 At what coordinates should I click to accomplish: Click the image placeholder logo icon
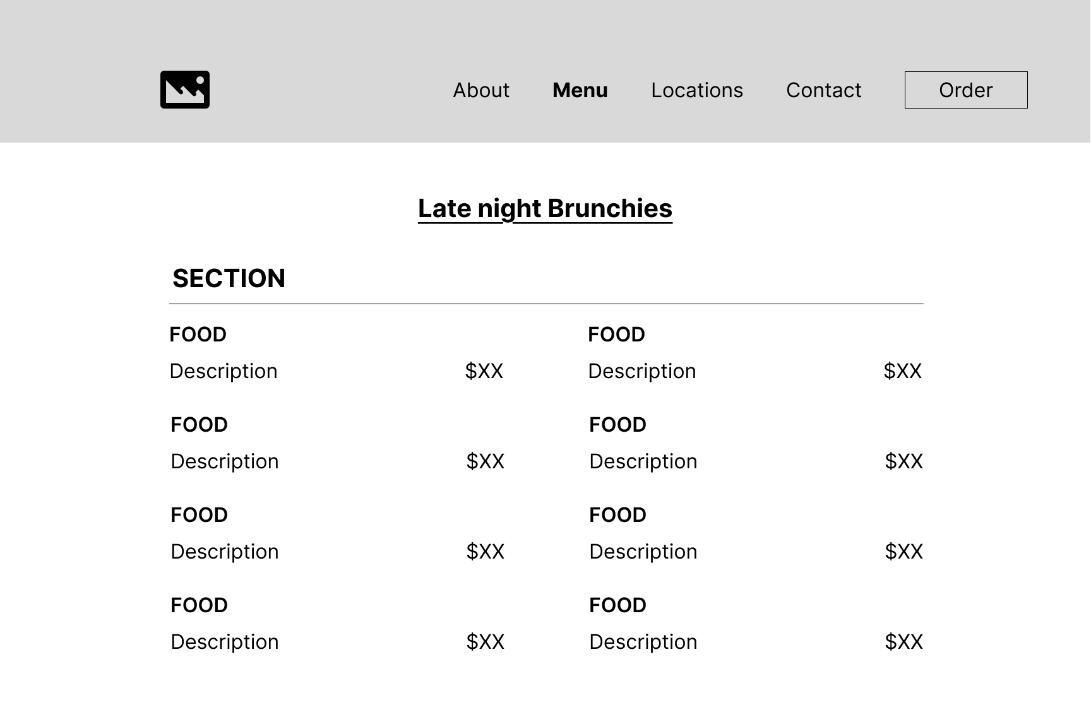(185, 90)
